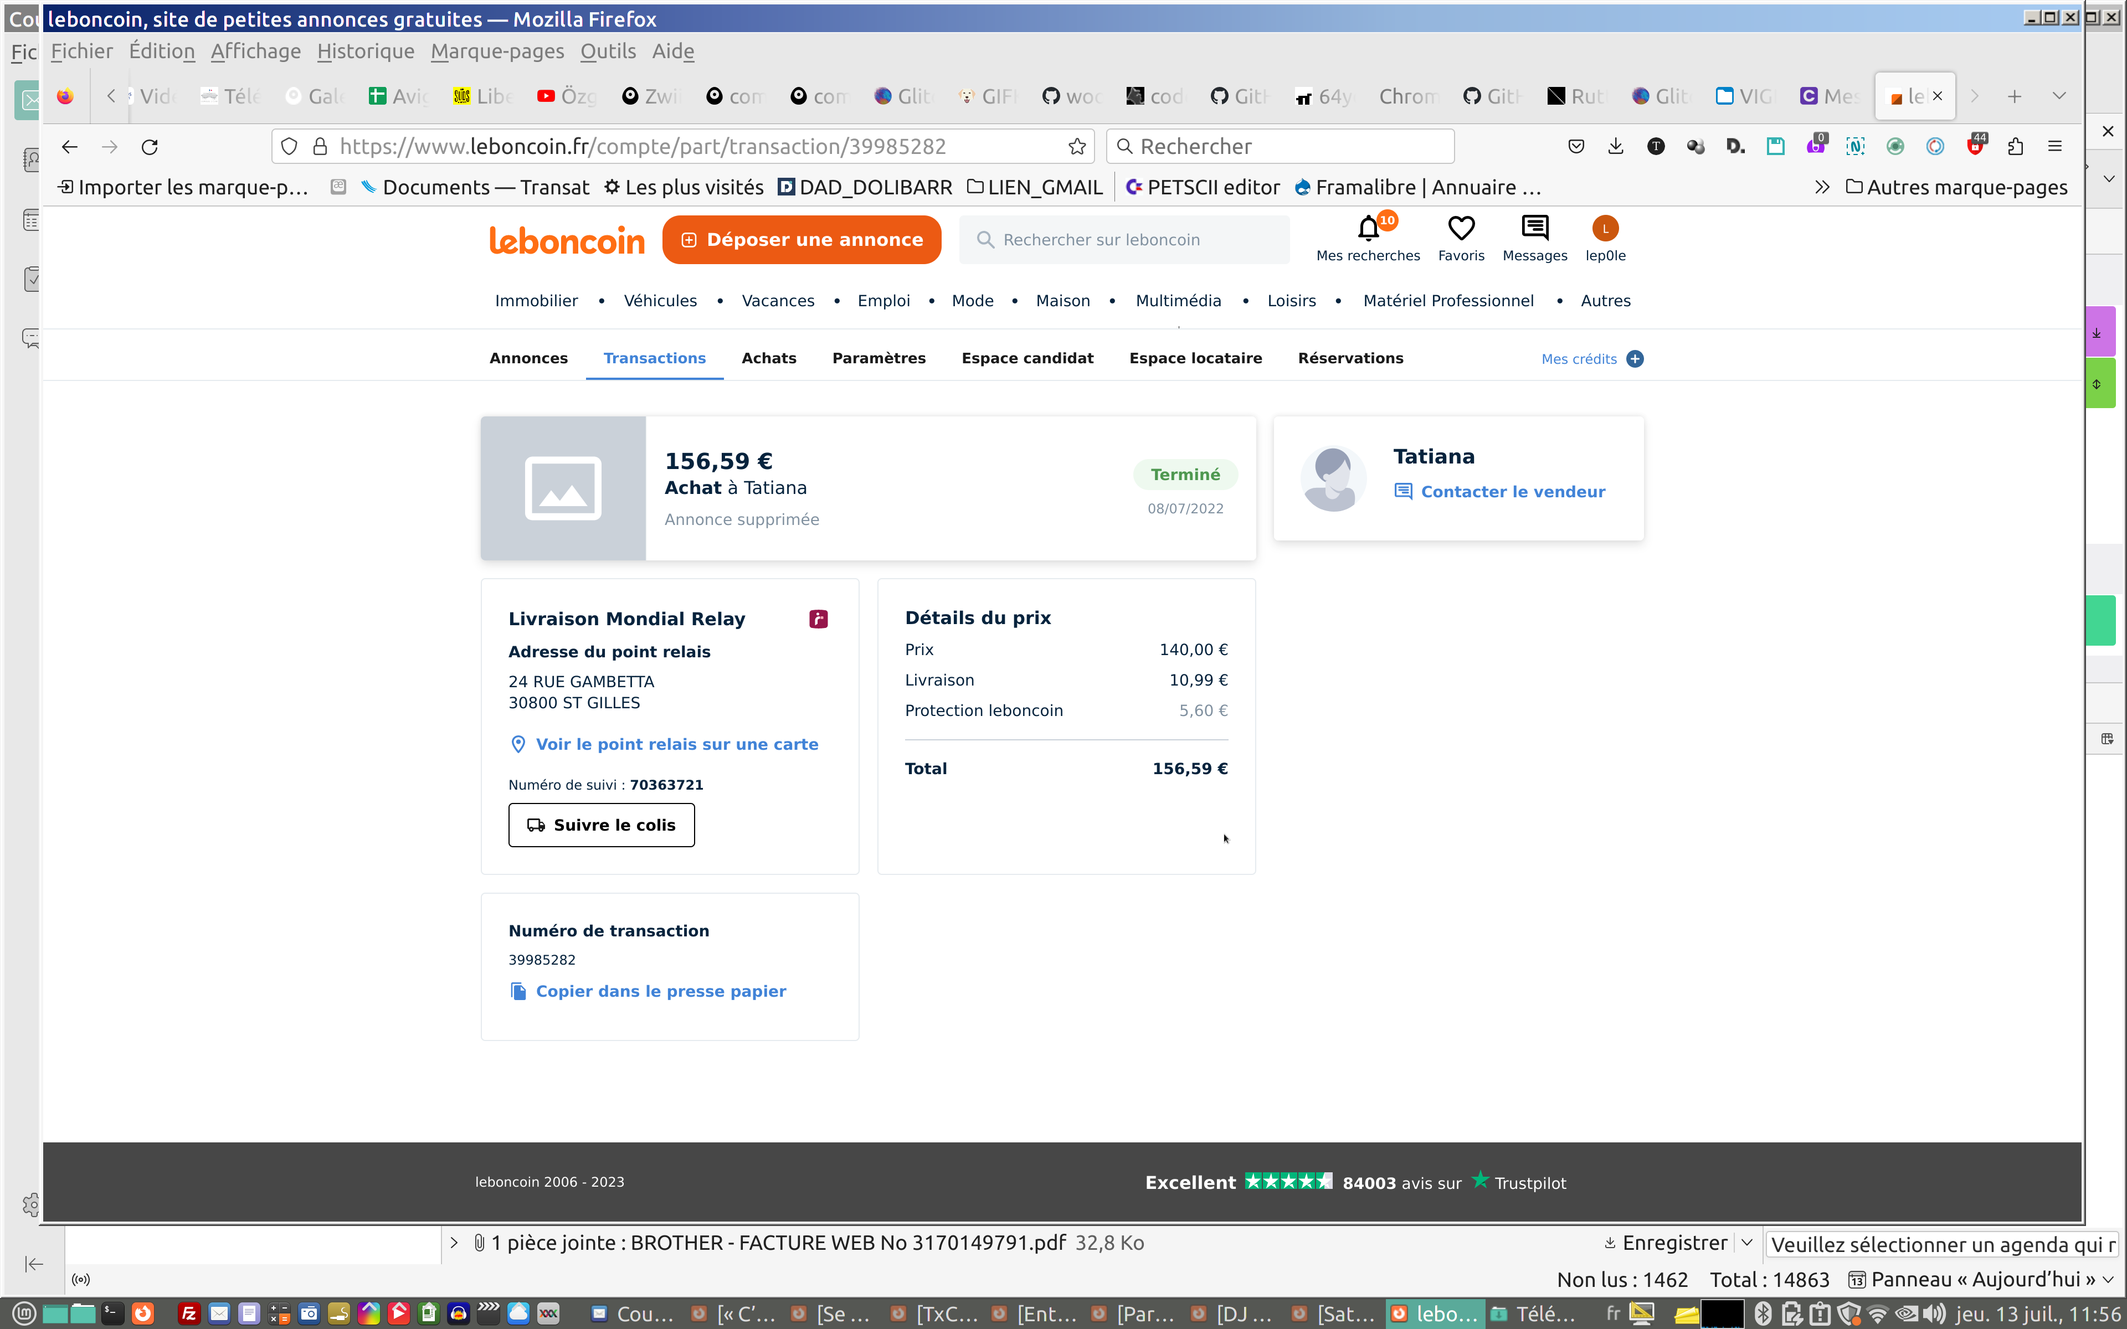Open the Historique menu
The image size is (2127, 1329).
[365, 51]
